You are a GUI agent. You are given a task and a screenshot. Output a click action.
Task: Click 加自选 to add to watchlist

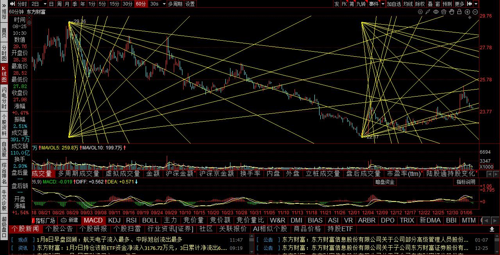click(394, 4)
